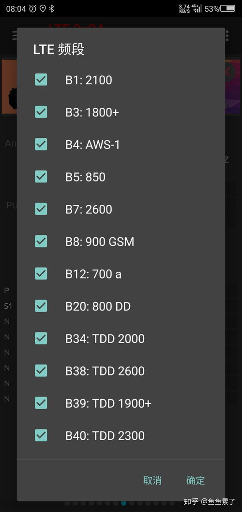Confirm with the 确定 button
242x512 pixels.
tap(196, 480)
